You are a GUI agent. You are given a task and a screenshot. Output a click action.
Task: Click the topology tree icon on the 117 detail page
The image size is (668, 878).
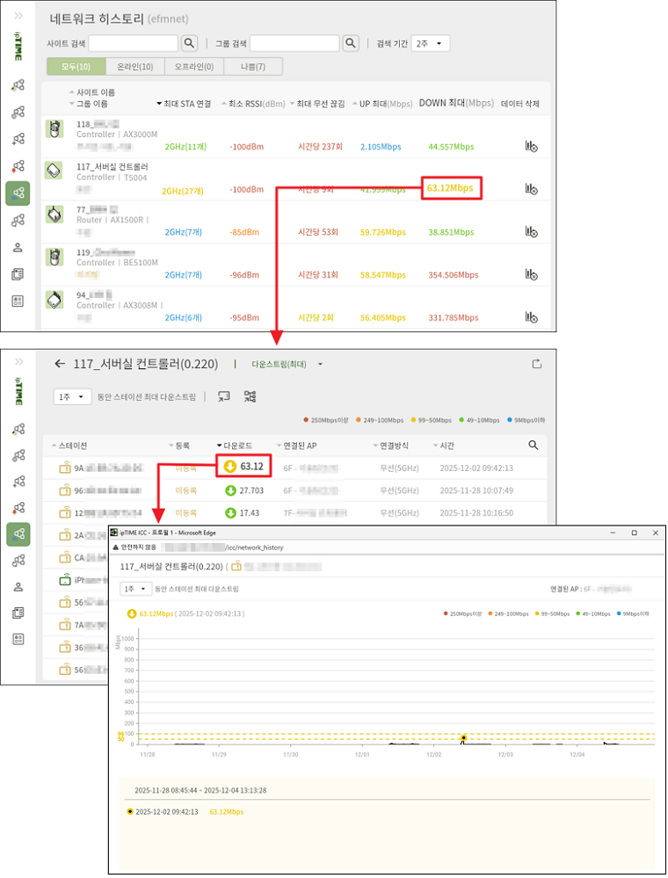250,397
